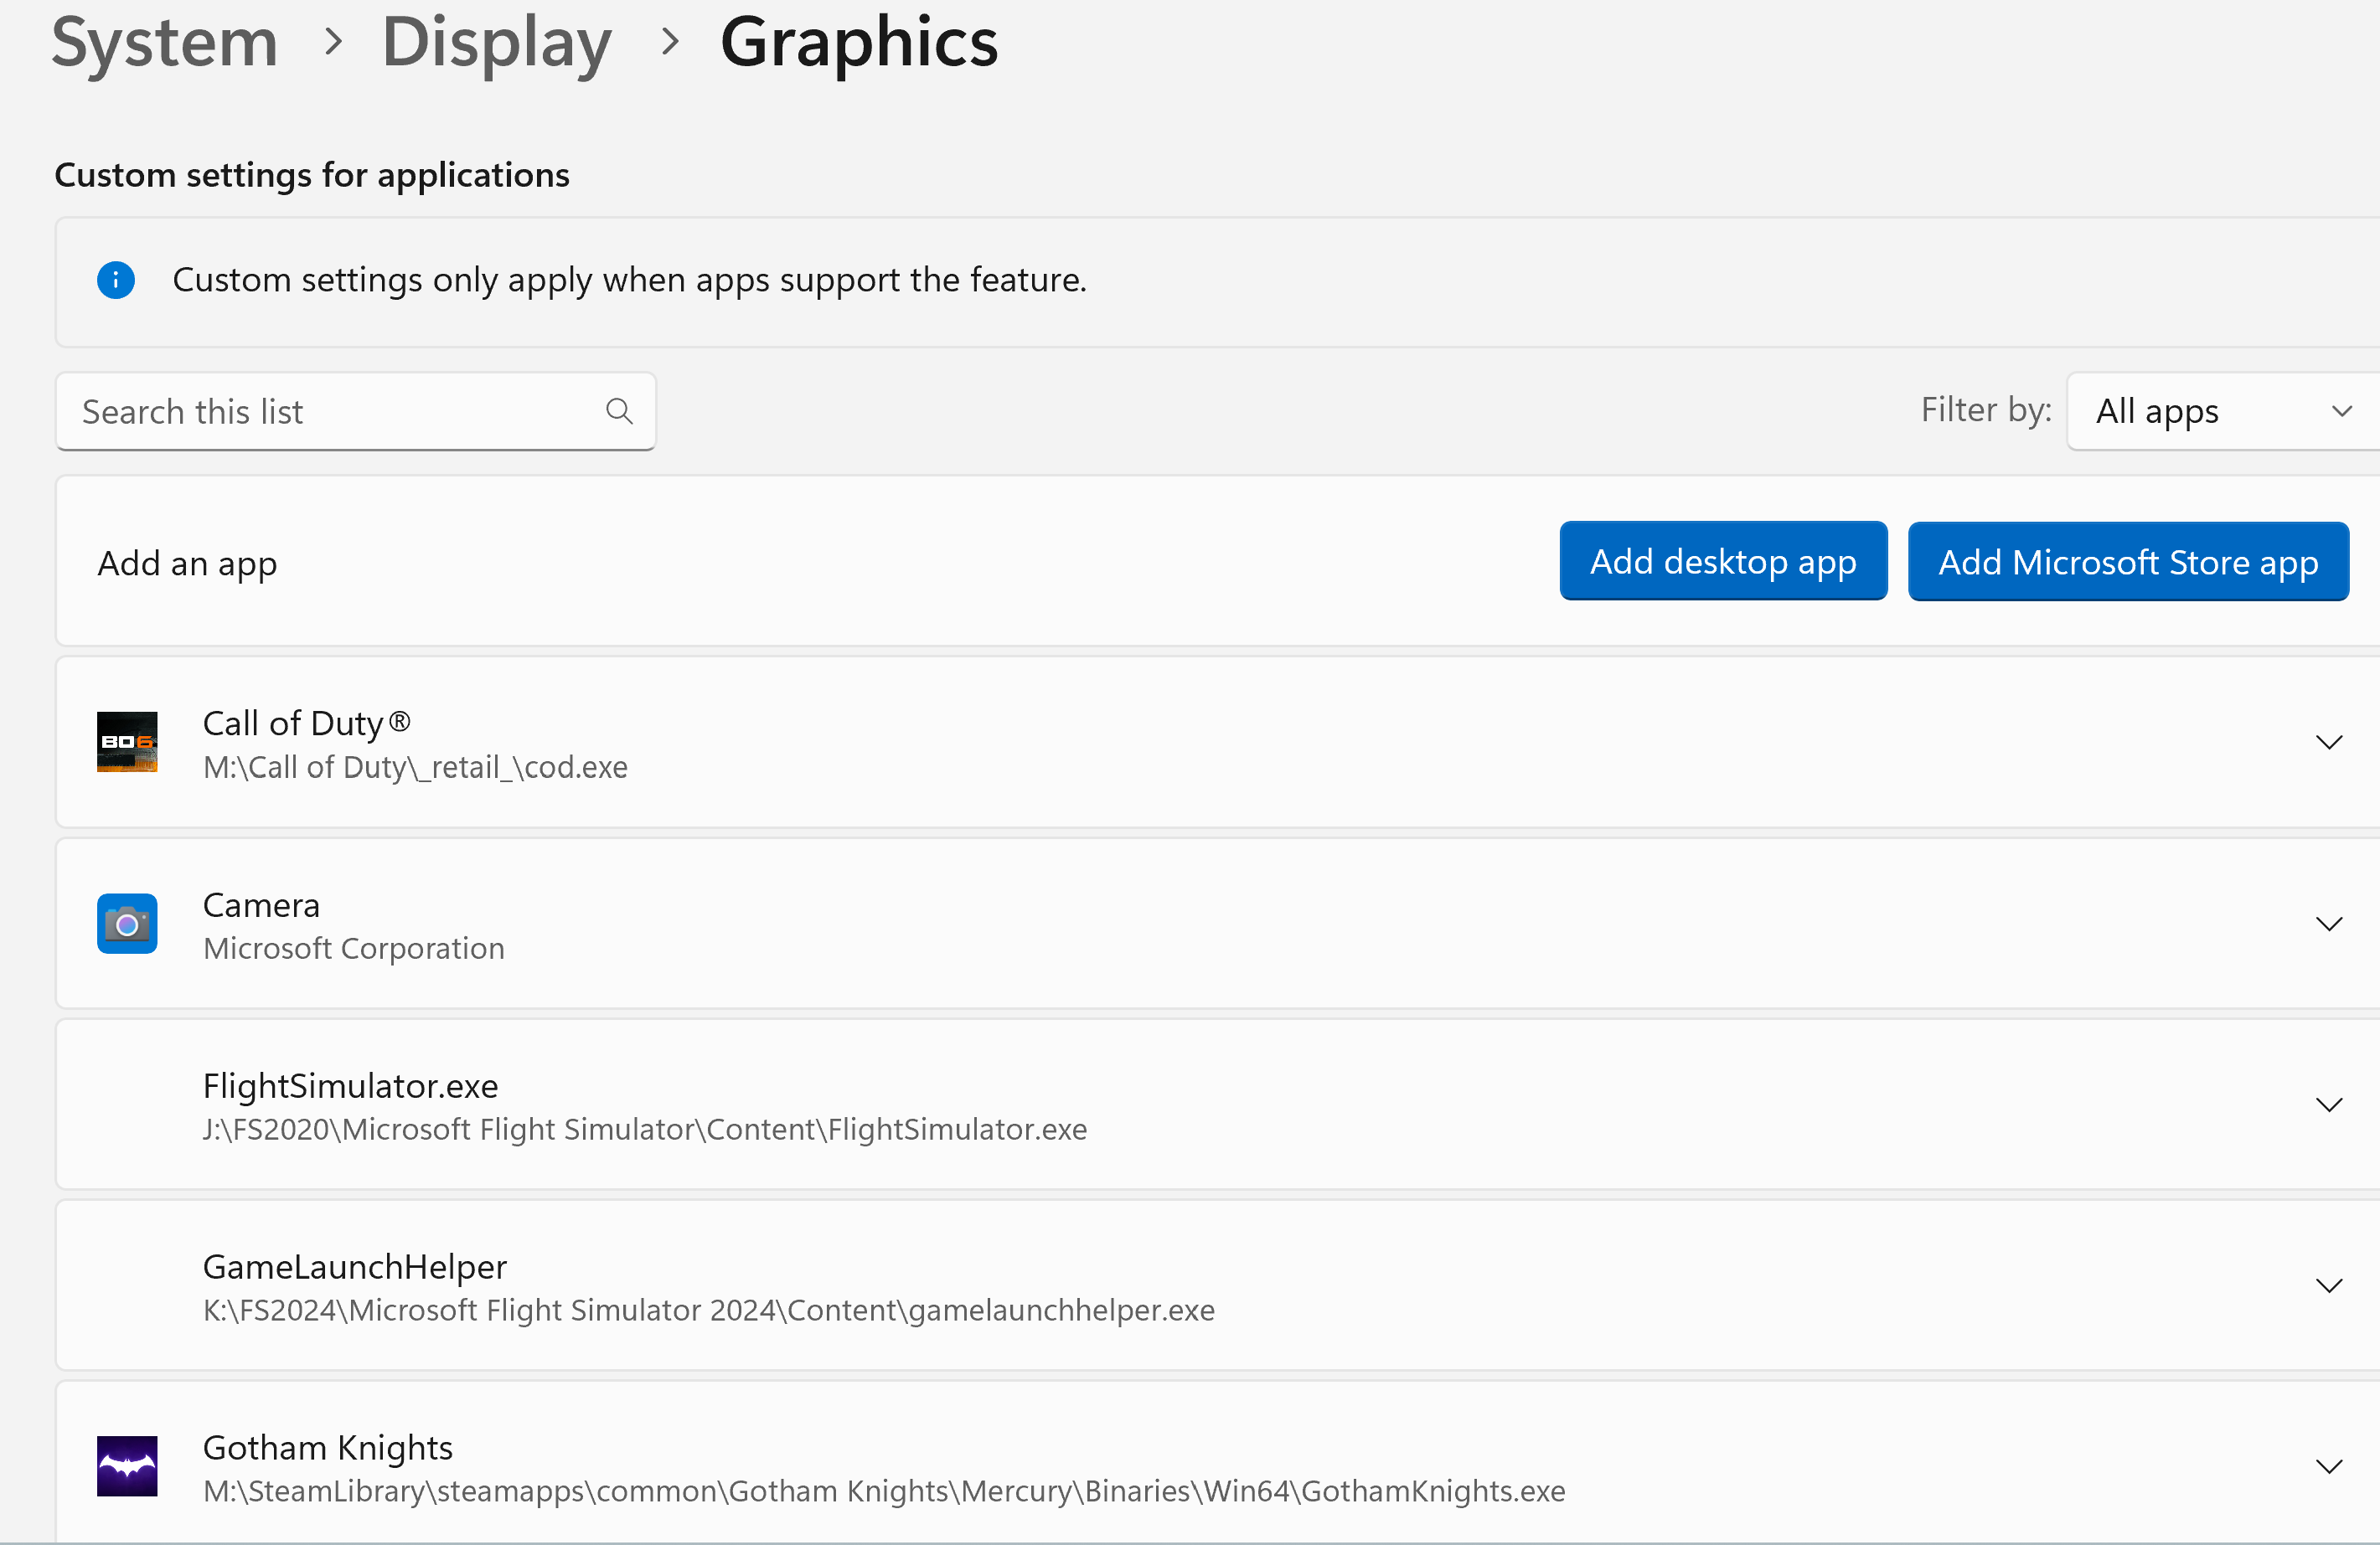Click the blue info icon
This screenshot has height=1545, width=2380.
point(116,280)
